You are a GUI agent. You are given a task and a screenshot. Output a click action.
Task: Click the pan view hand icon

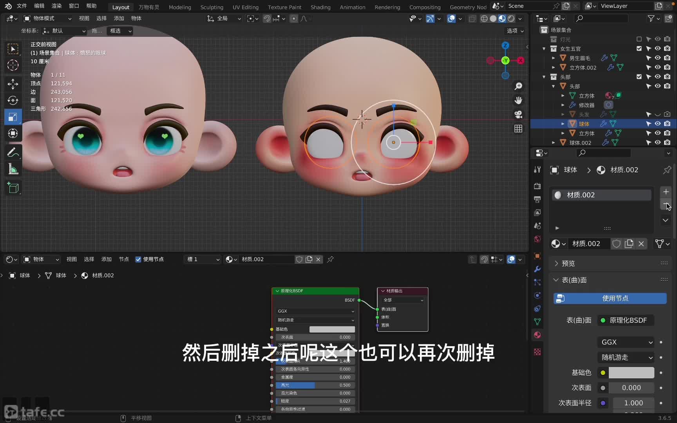click(518, 100)
